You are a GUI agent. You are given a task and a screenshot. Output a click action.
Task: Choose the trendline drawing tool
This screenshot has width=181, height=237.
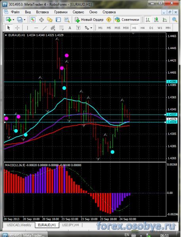click(x=44, y=28)
